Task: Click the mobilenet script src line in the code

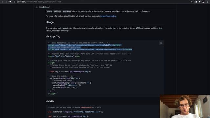Action: pyautogui.click(x=90, y=49)
